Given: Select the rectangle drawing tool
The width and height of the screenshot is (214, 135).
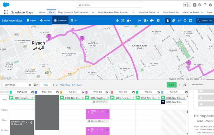Looking at the screenshot, I should click(x=191, y=21).
